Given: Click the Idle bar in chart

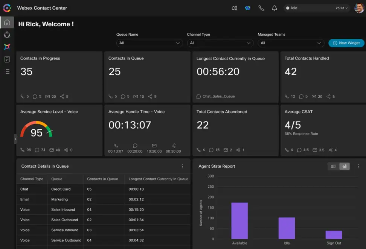Looking at the screenshot, I should [x=287, y=228].
